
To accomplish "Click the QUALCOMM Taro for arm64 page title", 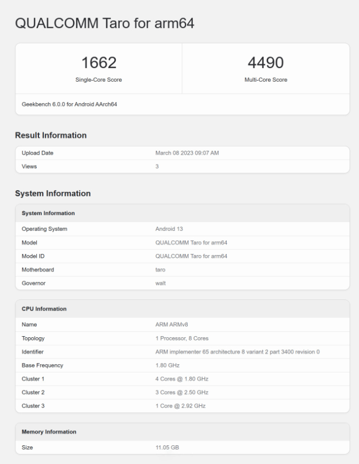I will pos(104,24).
